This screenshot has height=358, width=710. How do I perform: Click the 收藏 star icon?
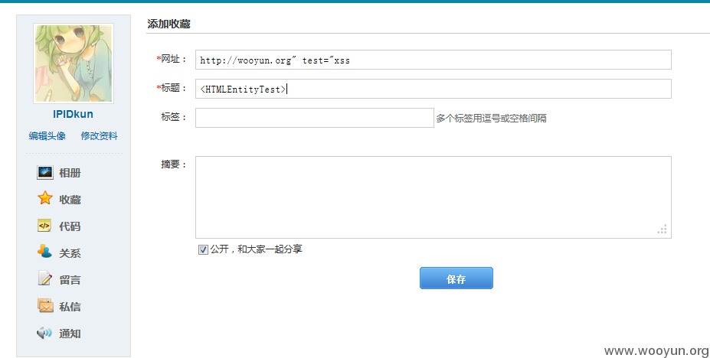(x=45, y=198)
